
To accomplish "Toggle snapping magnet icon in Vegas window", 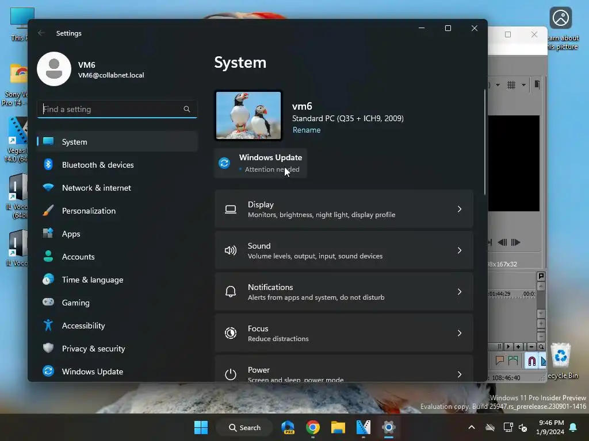I will point(531,361).
